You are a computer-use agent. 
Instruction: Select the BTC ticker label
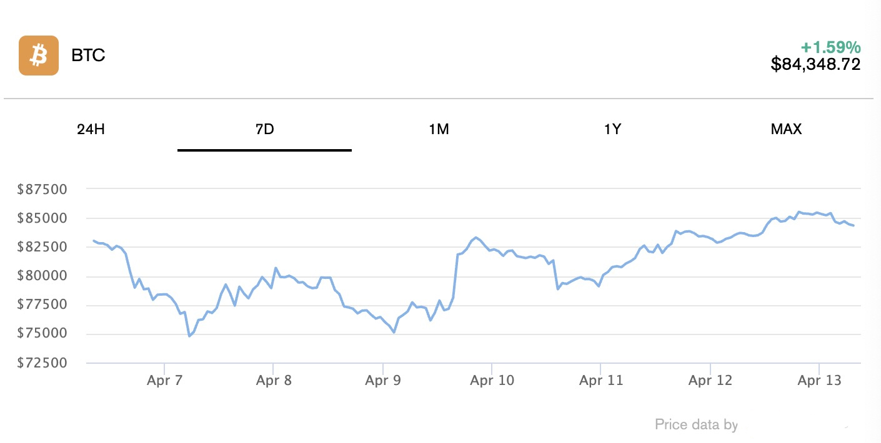pos(88,56)
